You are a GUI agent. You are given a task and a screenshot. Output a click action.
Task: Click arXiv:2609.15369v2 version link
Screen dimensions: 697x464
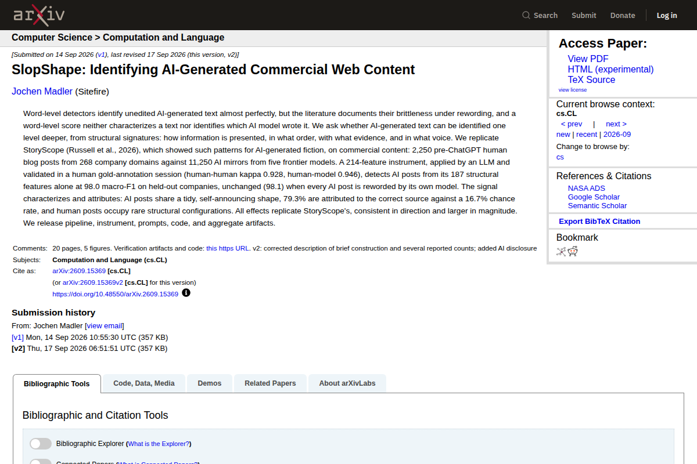coord(93,282)
